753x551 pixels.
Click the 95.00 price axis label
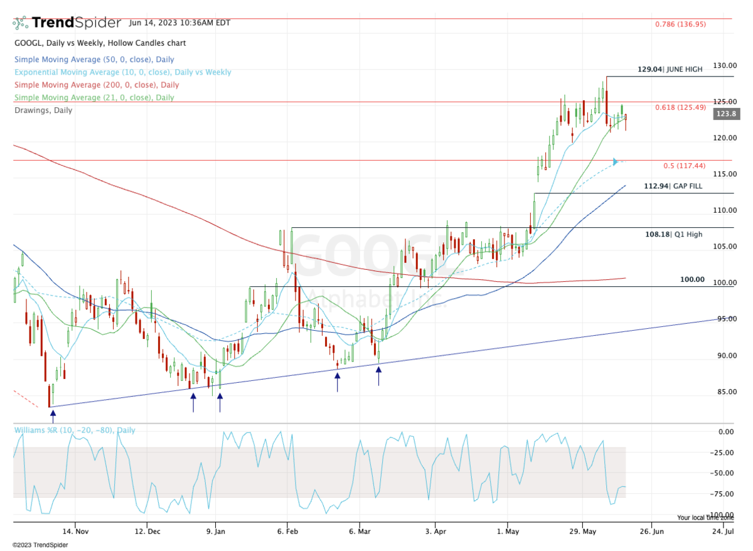pos(726,319)
